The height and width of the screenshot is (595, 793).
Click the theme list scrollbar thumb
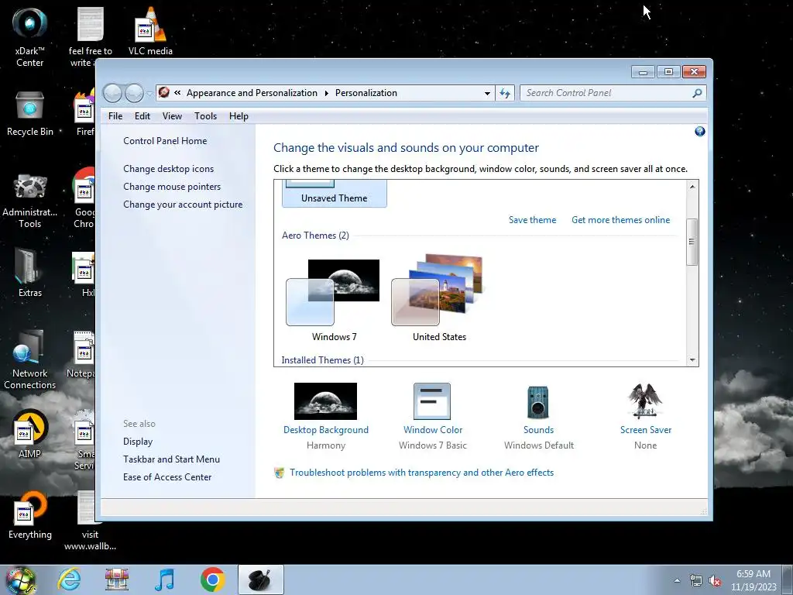coord(692,242)
